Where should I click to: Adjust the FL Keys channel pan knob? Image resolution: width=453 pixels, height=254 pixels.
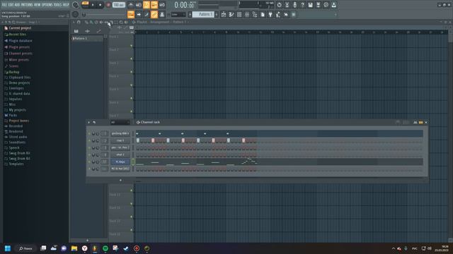tap(93, 162)
